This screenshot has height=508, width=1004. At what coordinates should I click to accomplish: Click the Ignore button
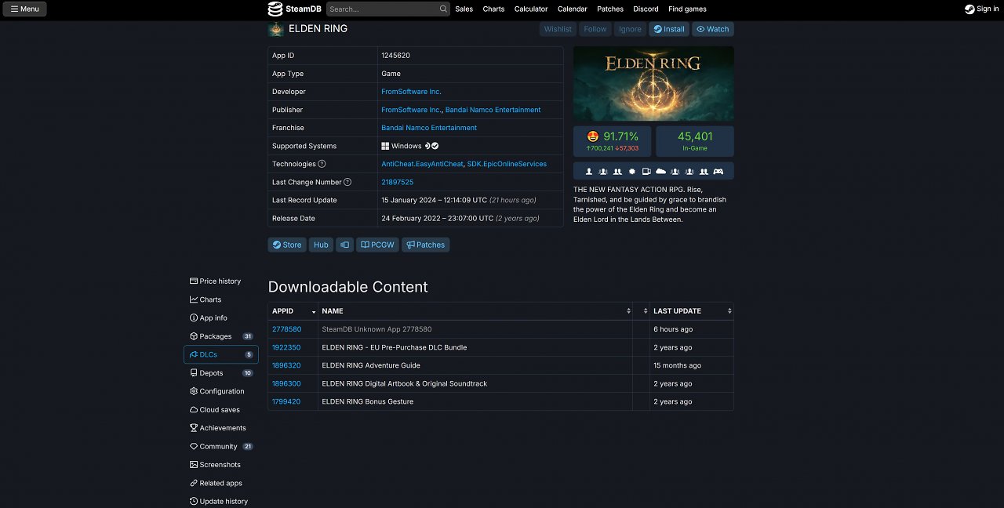630,29
